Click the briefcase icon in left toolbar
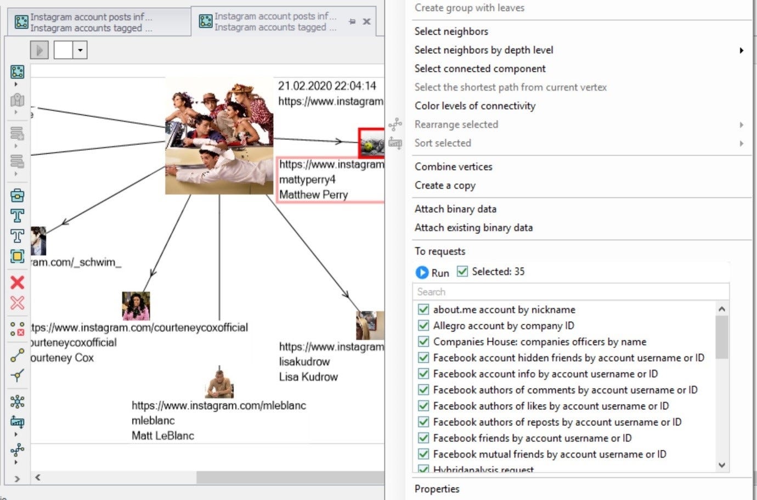 (x=17, y=195)
